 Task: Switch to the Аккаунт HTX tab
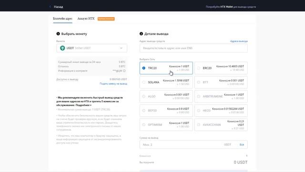coord(86,19)
